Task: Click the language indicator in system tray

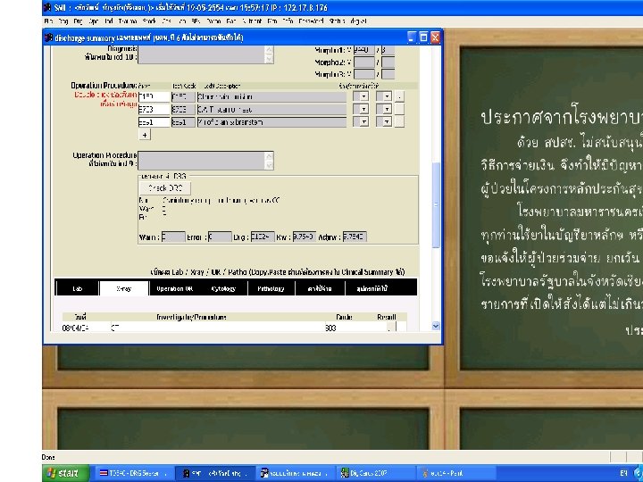Action: pyautogui.click(x=623, y=473)
